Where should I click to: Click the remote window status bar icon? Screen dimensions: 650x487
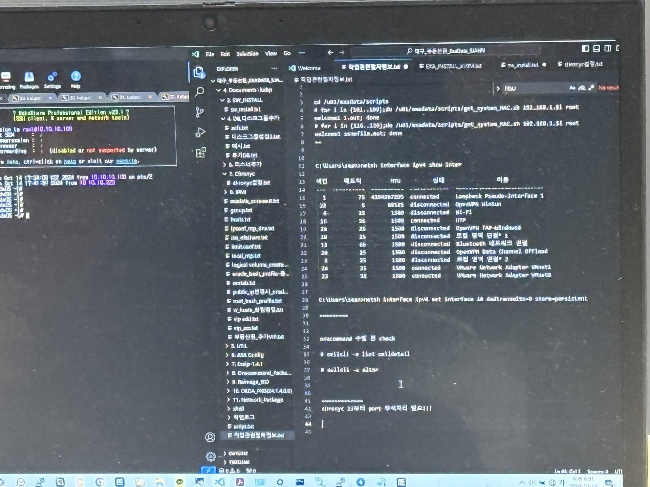point(208,470)
